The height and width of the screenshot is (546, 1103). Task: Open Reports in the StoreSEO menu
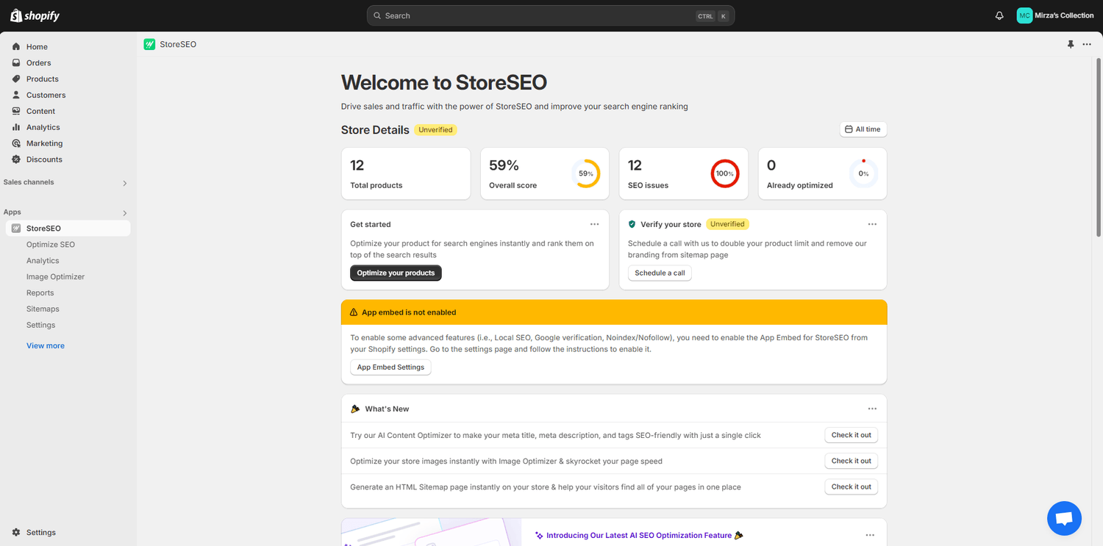[x=40, y=293]
